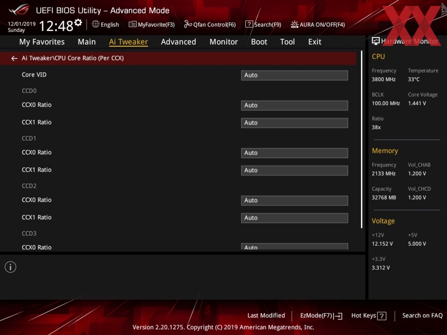This screenshot has width=447, height=335.
Task: Click the EzMode switch arrow icon
Action: coord(338,316)
